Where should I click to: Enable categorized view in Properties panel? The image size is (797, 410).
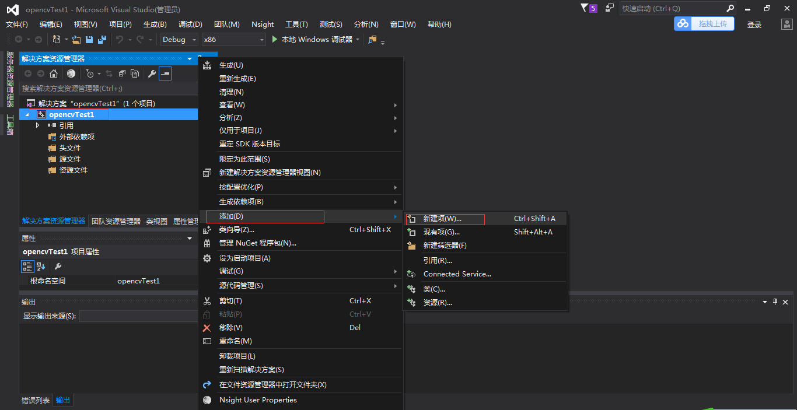point(27,266)
